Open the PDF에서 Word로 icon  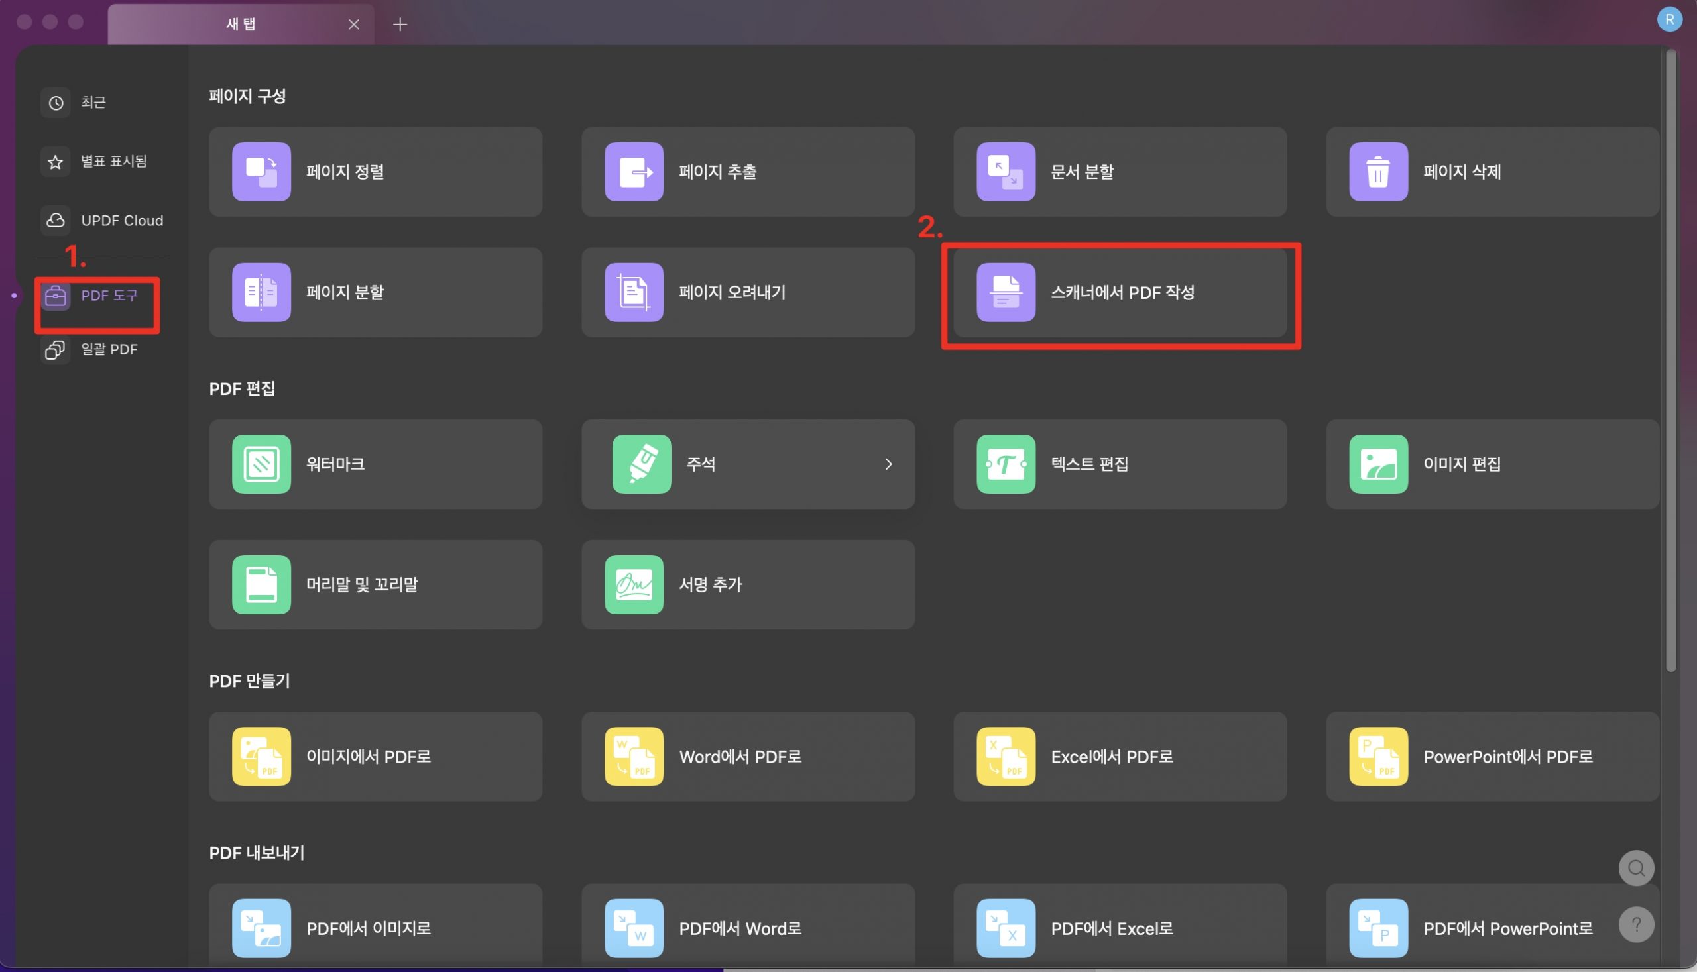pos(634,929)
